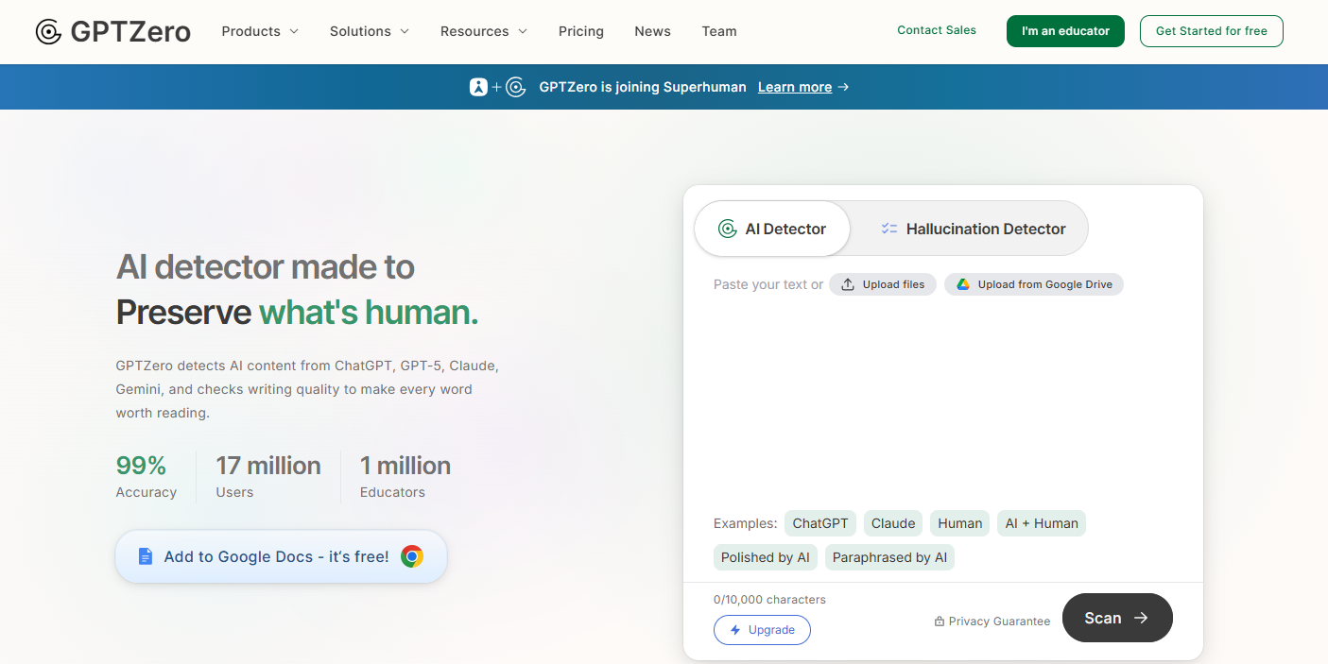Click the Google Drive triangle icon
This screenshot has height=664, width=1328.
pos(962,284)
